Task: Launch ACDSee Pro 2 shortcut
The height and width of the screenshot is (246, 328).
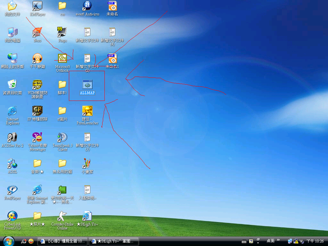Action: pos(12,137)
